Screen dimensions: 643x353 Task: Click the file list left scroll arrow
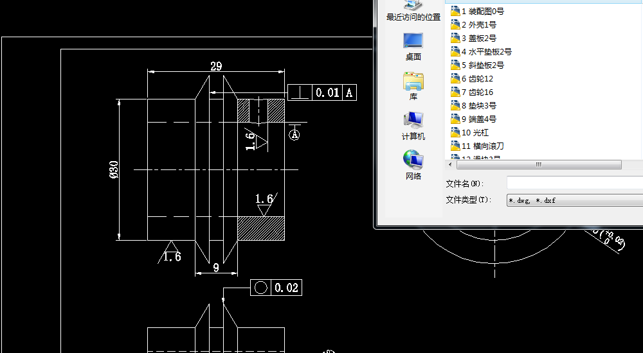tap(450, 164)
